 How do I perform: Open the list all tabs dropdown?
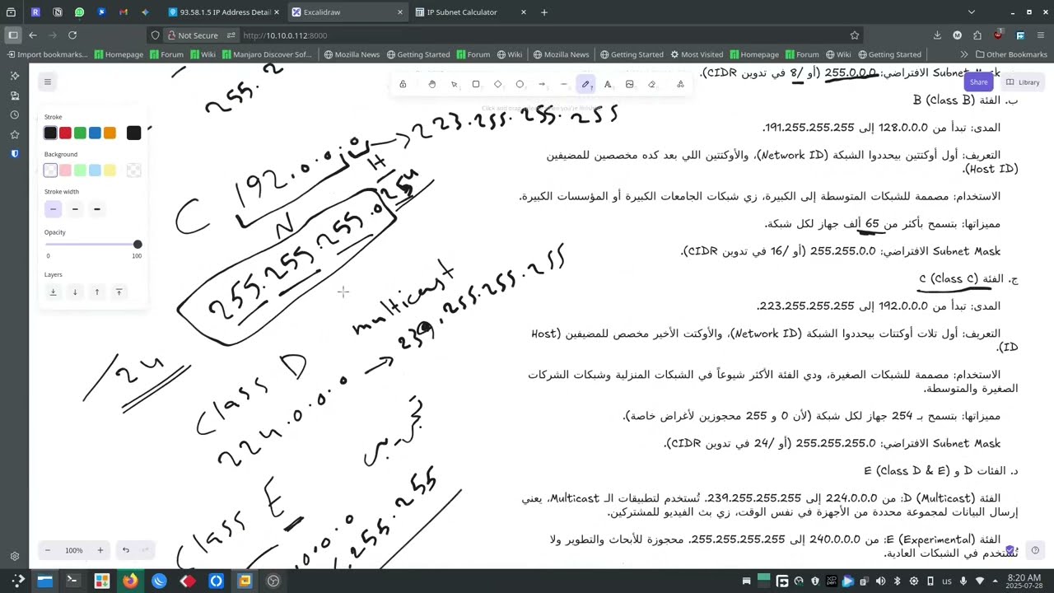[971, 12]
